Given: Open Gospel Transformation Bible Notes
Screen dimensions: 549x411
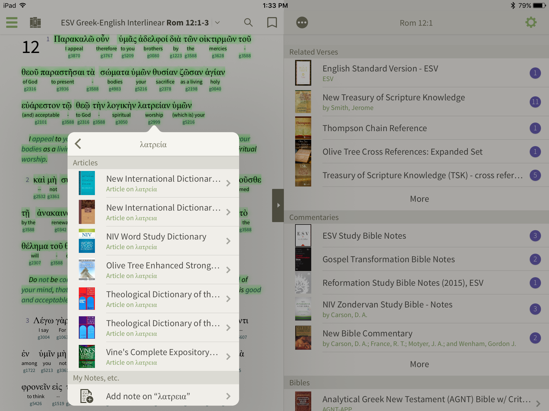Looking at the screenshot, I should [417, 259].
